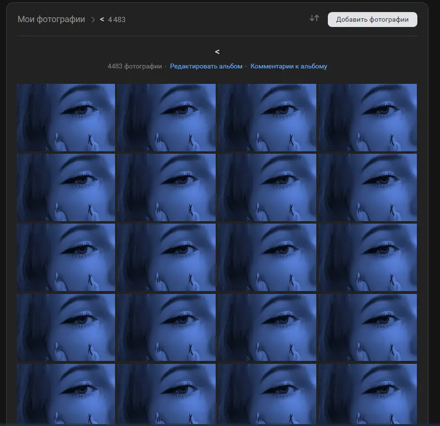
Task: Open first photo in the third row
Action: (66, 257)
